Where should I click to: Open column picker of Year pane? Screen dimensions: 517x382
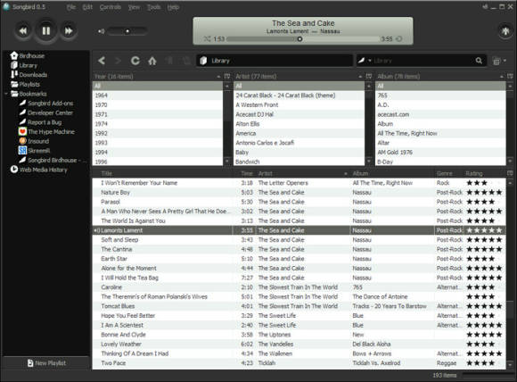pos(227,76)
